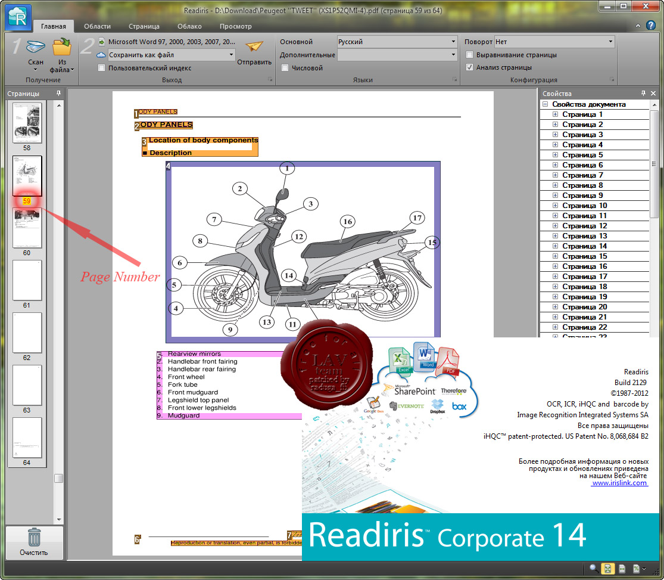Switch to the Области ribbon tab
The height and width of the screenshot is (580, 664).
coord(98,26)
